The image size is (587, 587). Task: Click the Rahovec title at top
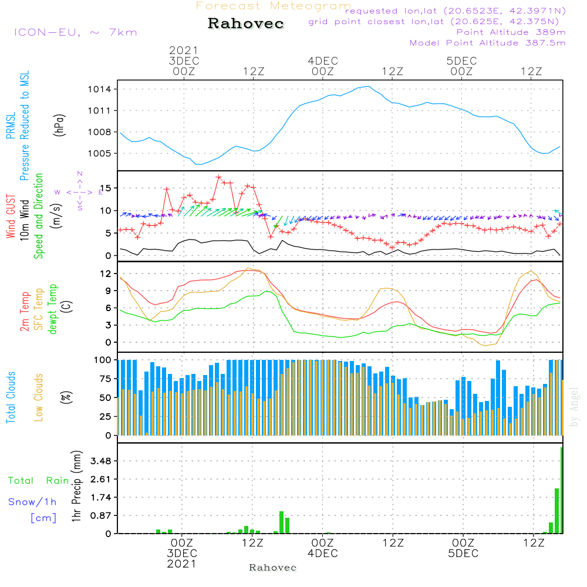click(246, 23)
